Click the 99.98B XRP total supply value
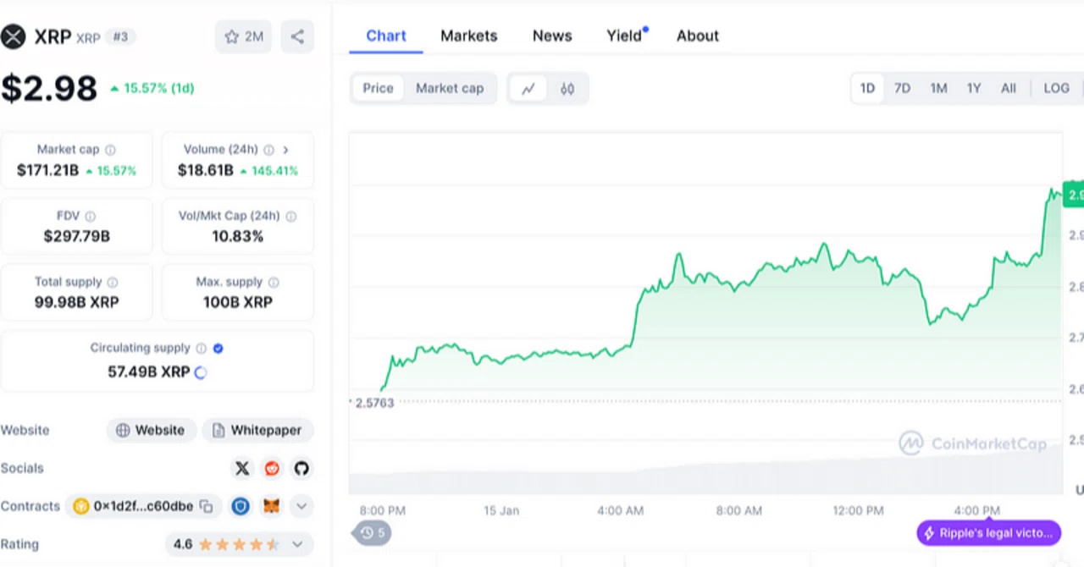Image resolution: width=1084 pixels, height=567 pixels. pos(76,302)
